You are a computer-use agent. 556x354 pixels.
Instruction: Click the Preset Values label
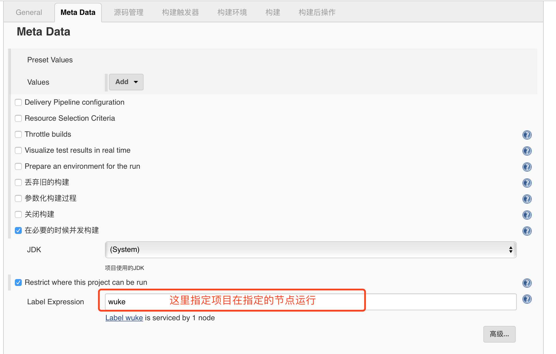coord(50,60)
